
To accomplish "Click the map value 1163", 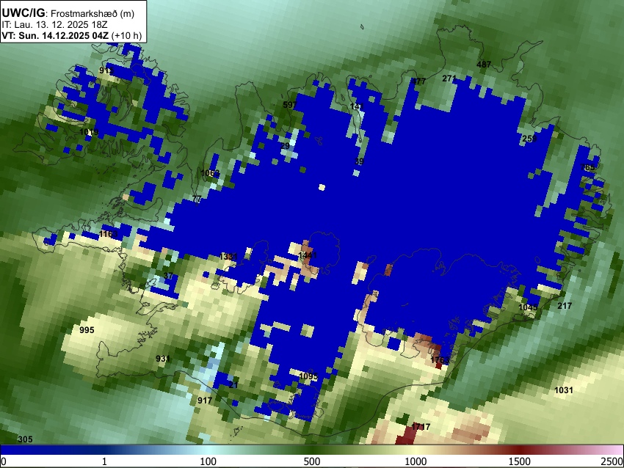I will point(109,234).
